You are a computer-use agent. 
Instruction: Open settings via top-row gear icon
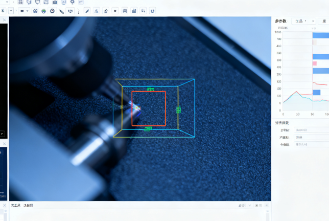[x=73, y=2]
